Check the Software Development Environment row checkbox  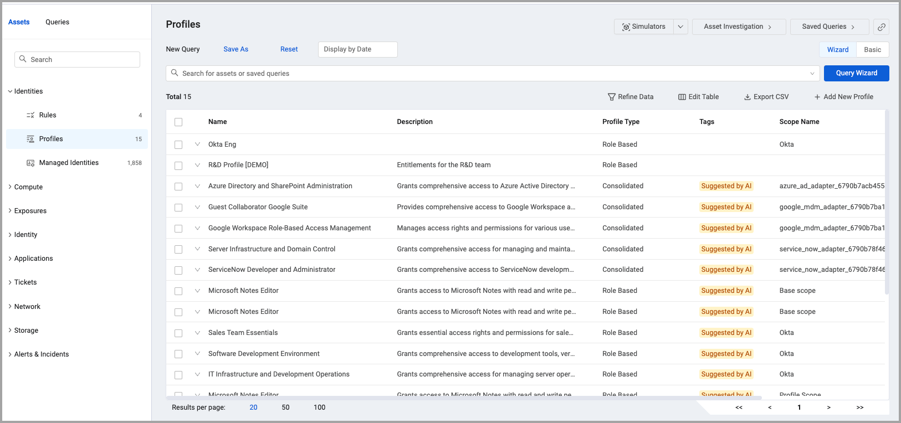[x=178, y=354]
